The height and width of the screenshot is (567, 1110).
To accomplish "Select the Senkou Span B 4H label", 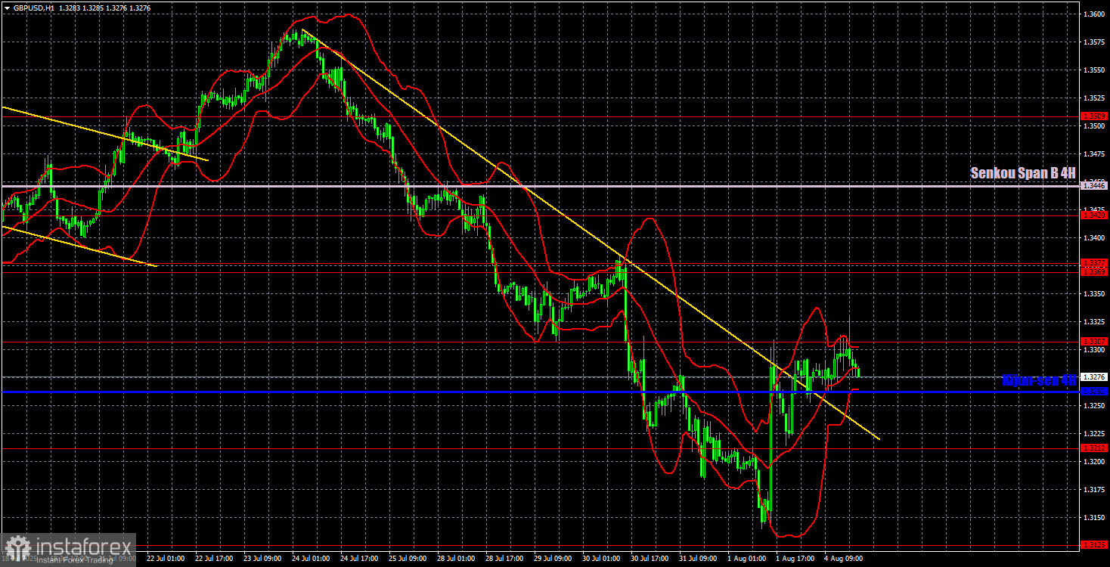I will [x=1022, y=173].
